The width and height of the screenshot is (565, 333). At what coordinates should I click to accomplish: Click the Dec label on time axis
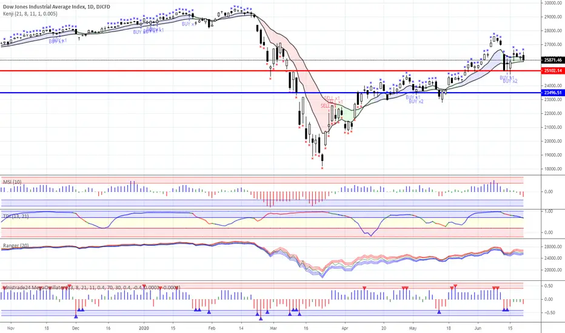point(76,328)
